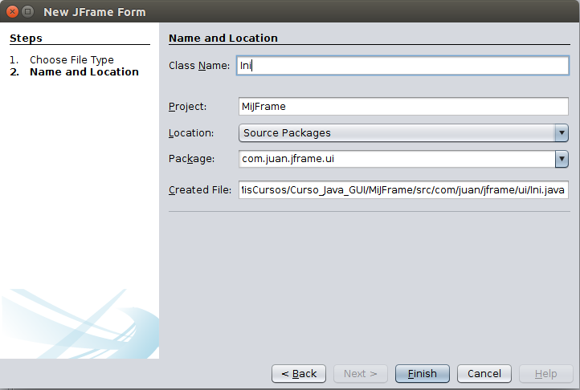The width and height of the screenshot is (580, 390).
Task: Click the New JFrame Form window title
Action: click(x=95, y=12)
